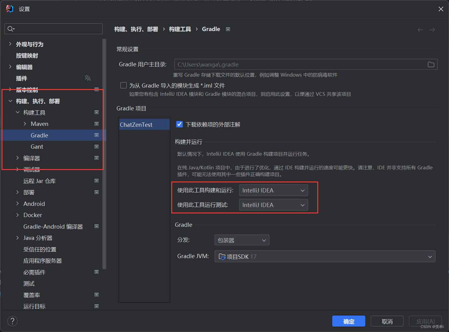Click project-level icon beside 运行目标
The width and height of the screenshot is (449, 332).
(x=96, y=306)
